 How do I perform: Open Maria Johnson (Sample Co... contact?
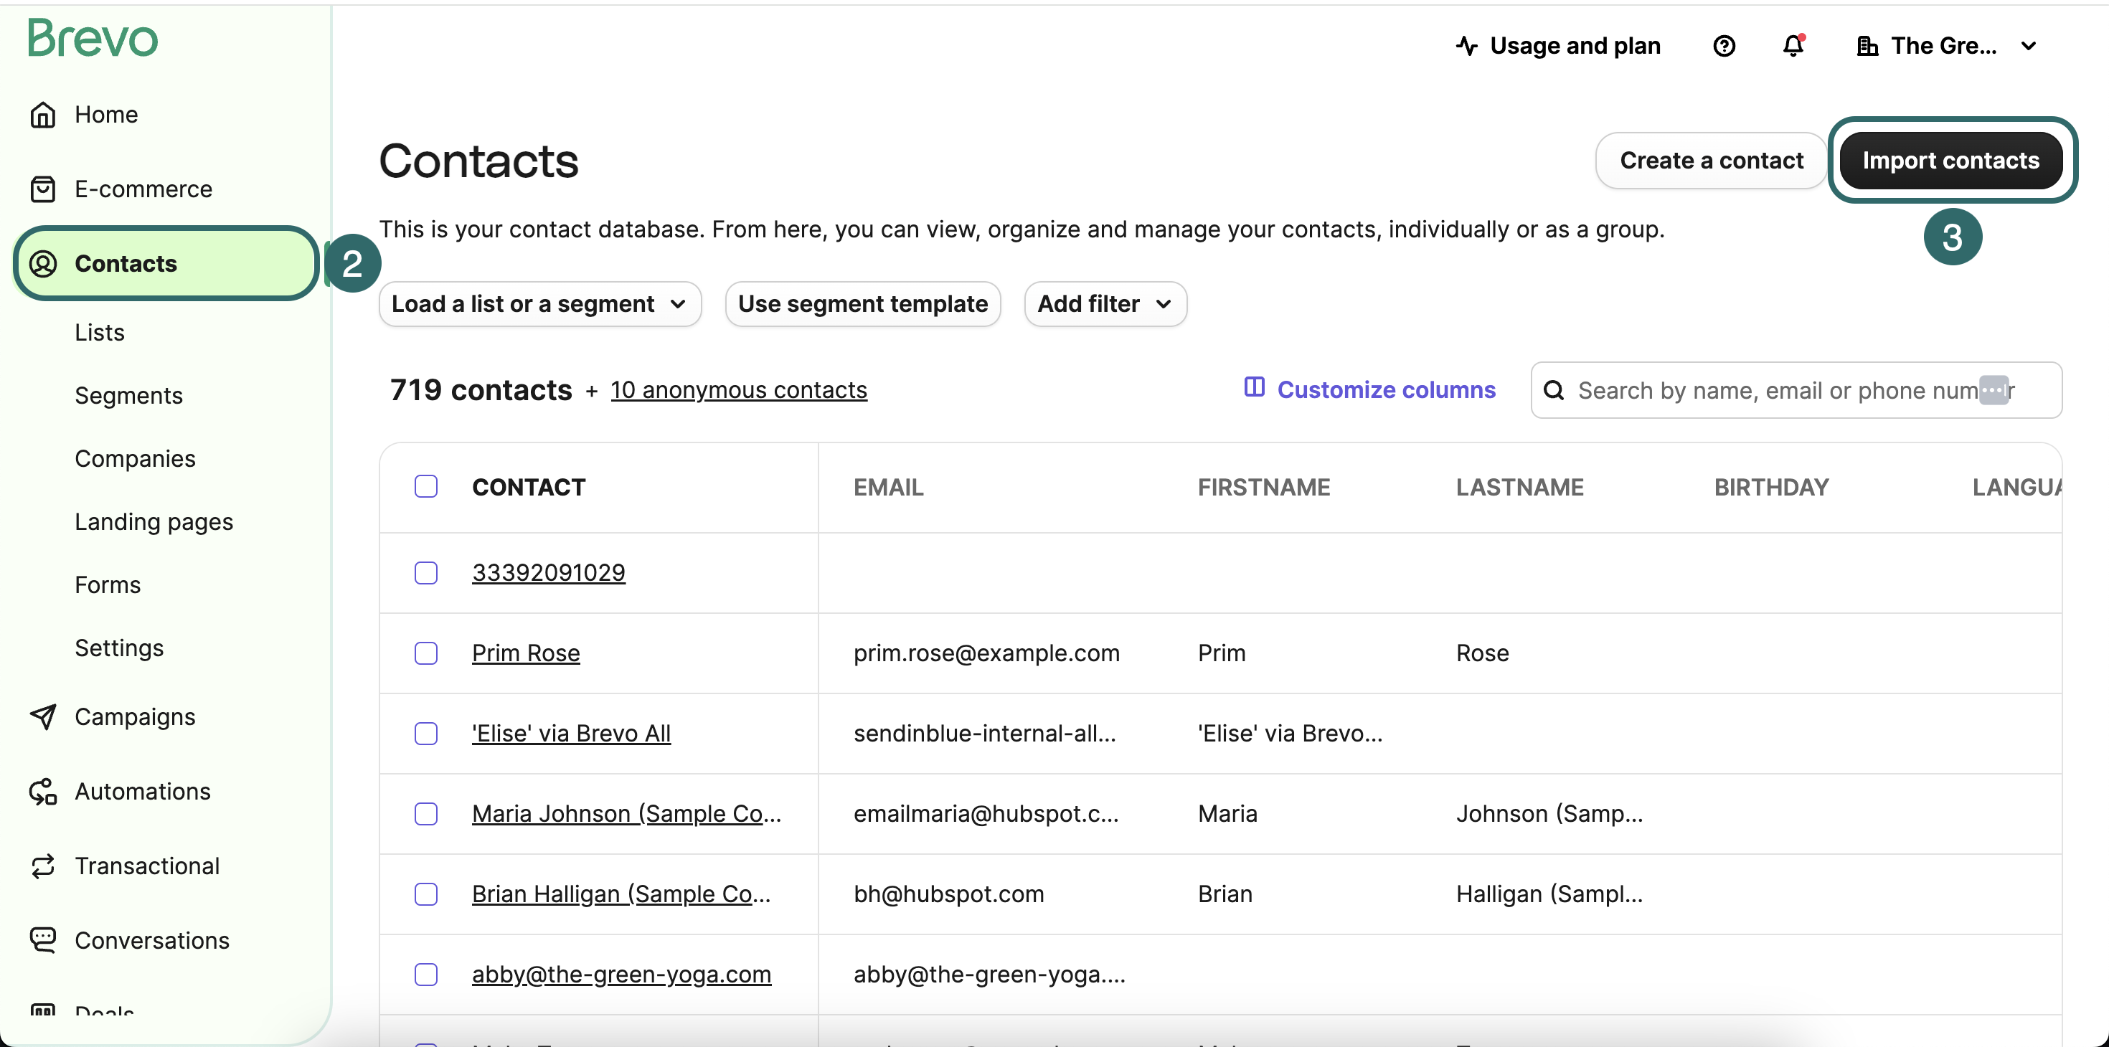click(626, 814)
